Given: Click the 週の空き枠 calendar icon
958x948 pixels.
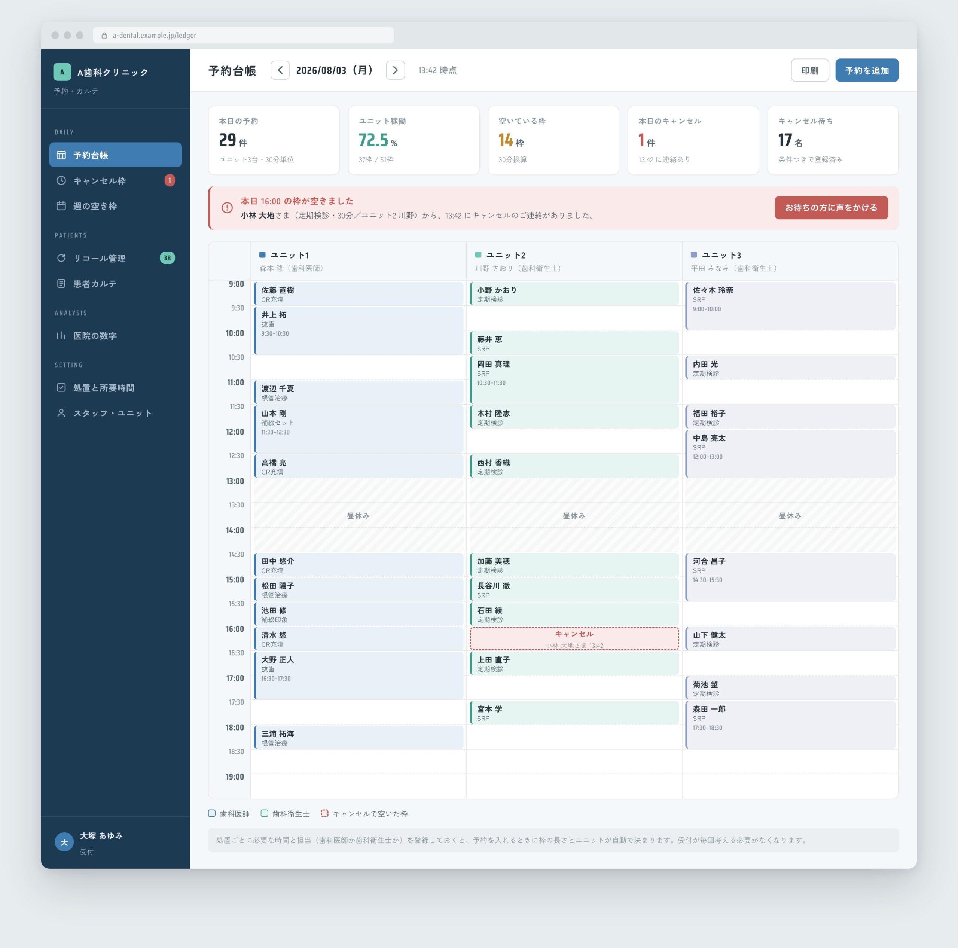Looking at the screenshot, I should point(61,206).
